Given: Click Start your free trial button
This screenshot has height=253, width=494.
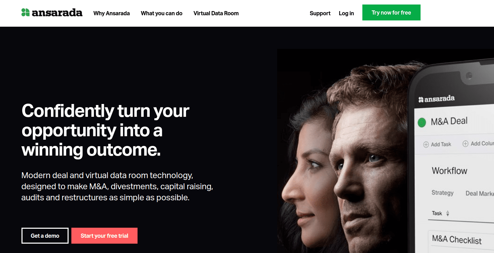Looking at the screenshot, I should pos(104,236).
